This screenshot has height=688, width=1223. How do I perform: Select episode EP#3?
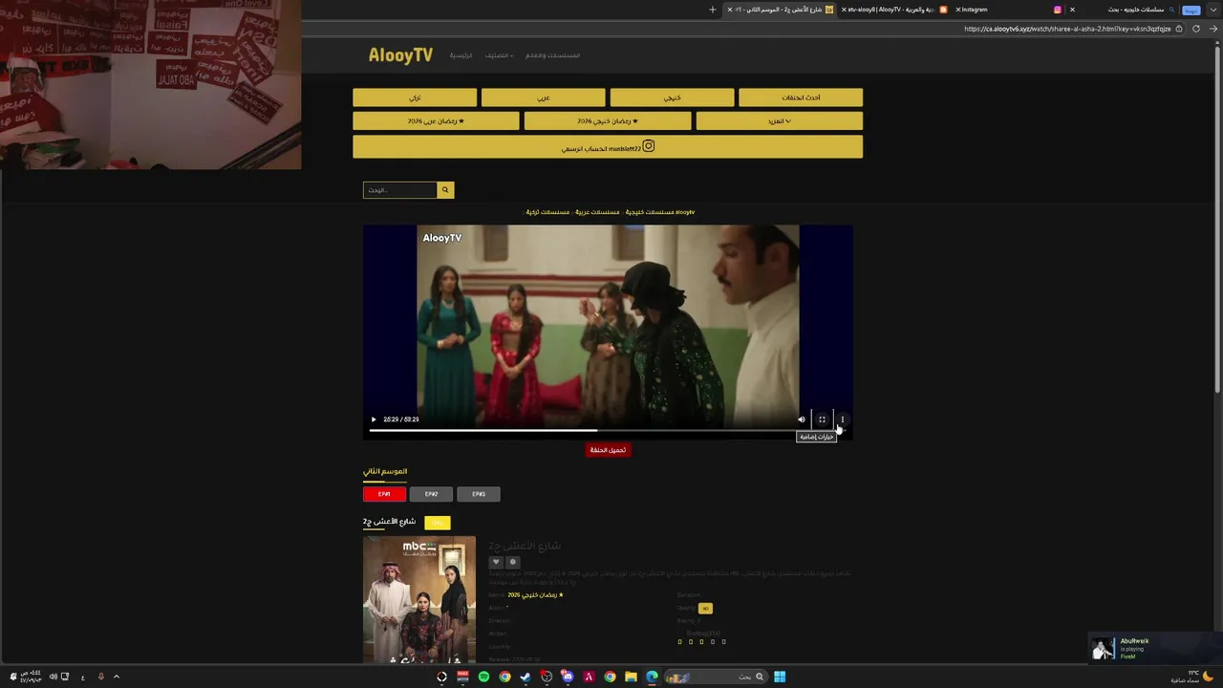pos(478,494)
